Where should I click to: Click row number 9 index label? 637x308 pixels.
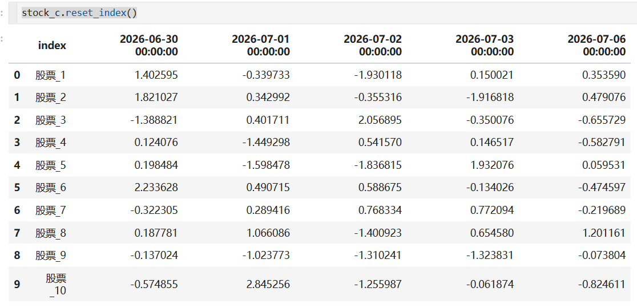[17, 284]
